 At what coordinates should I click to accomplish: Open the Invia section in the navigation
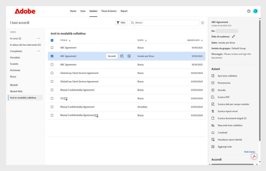[x=83, y=11]
